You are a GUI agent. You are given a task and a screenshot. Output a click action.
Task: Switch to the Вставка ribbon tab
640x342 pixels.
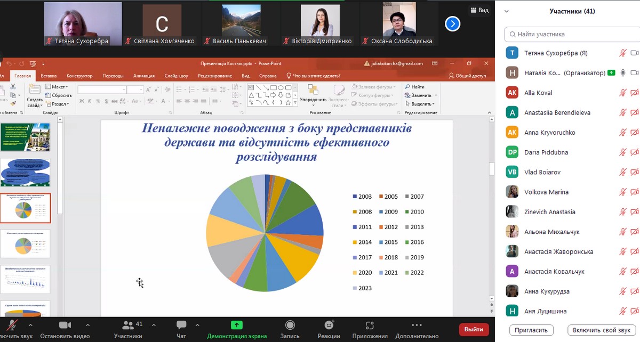click(x=49, y=76)
